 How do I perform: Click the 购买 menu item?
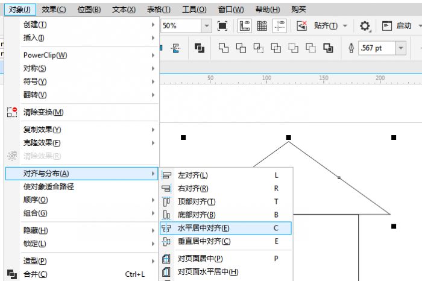pyautogui.click(x=298, y=10)
